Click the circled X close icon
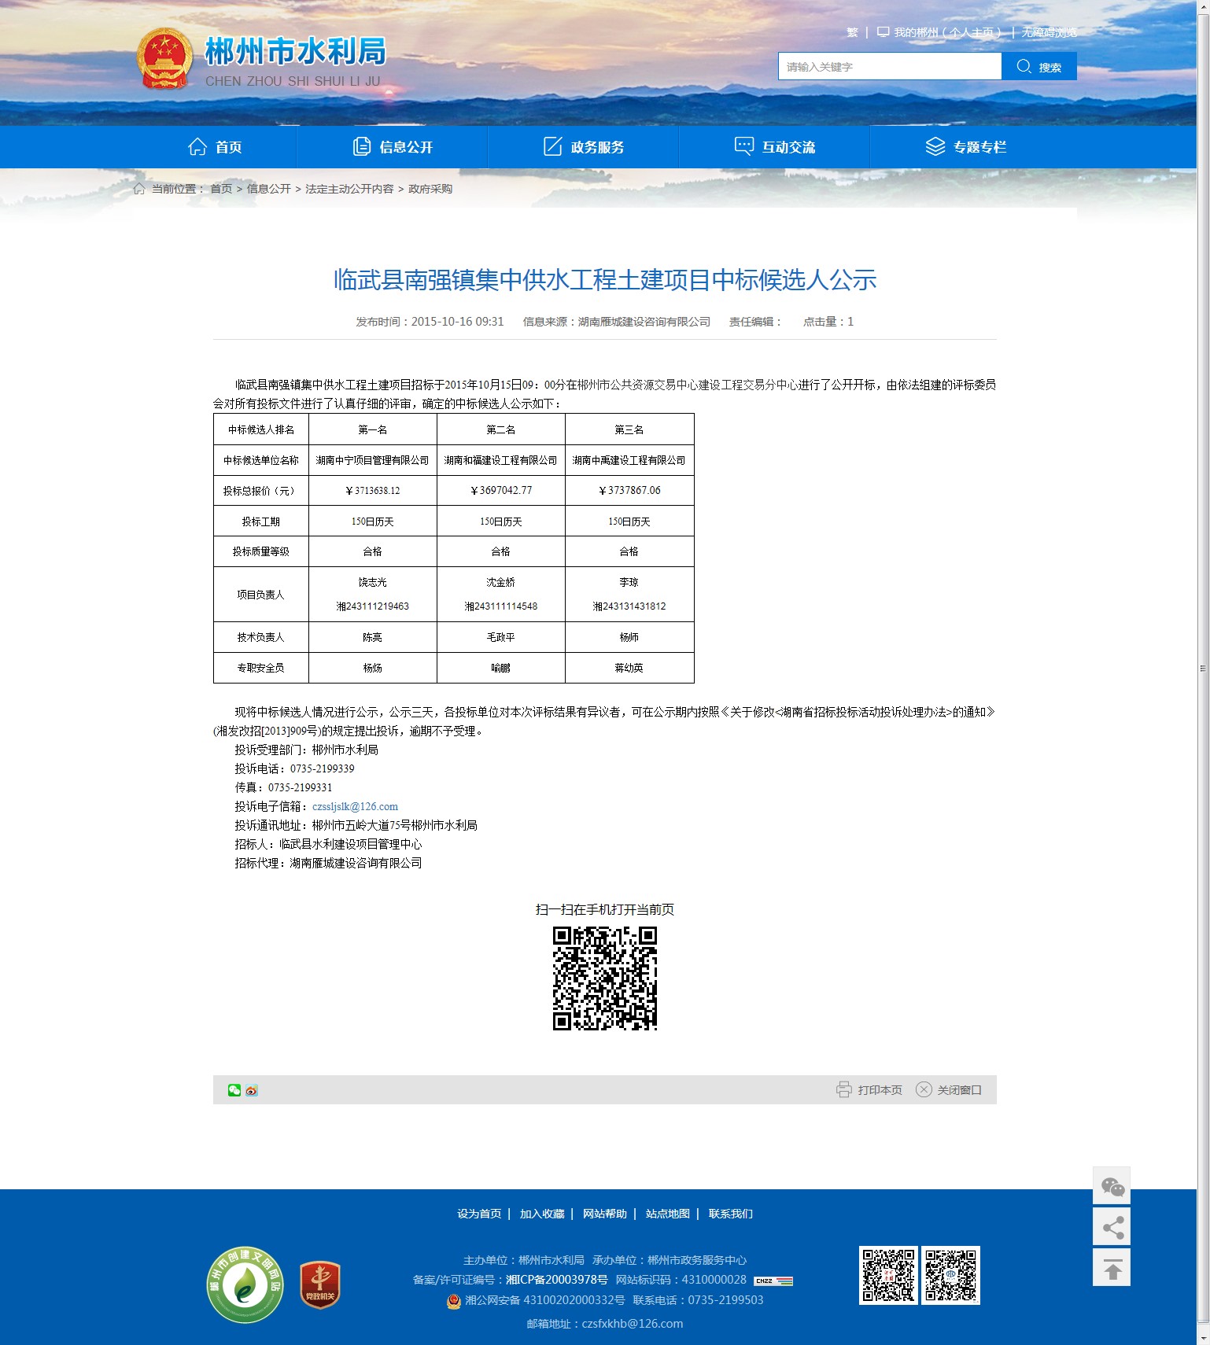Screen dimensions: 1210x1345 (924, 1089)
